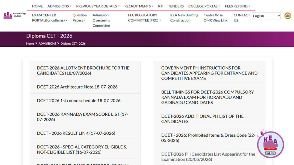Image resolution: width=294 pixels, height=165 pixels.
Task: Click the Karnataka state emblem icon
Action: coord(288,16)
